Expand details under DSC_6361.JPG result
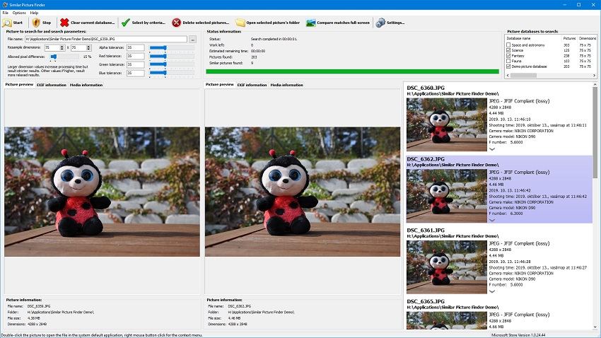This screenshot has width=601, height=338. click(492, 291)
